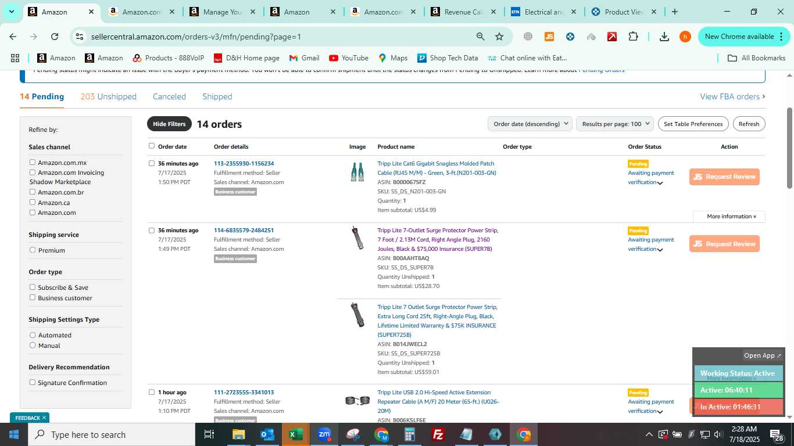Open order 114-6835579-2484251 link

tap(244, 231)
